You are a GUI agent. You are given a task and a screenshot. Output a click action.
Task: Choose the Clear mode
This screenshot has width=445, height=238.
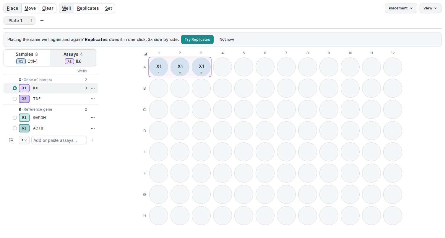point(48,8)
